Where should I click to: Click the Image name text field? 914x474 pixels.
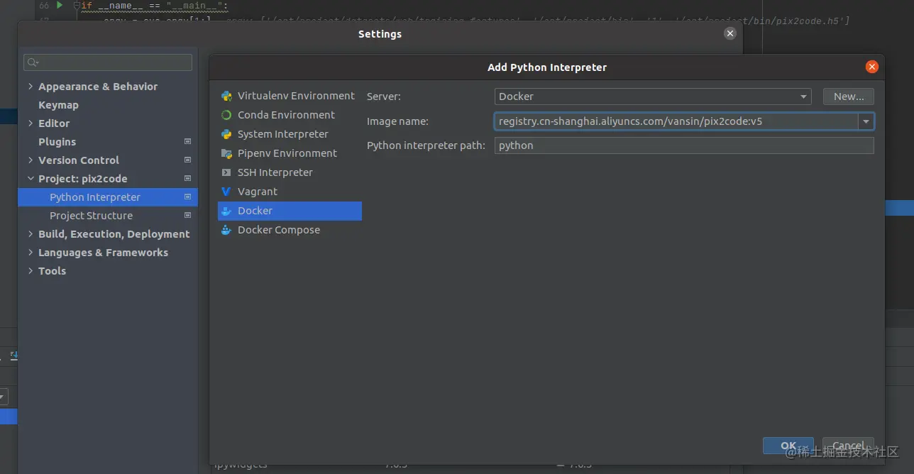click(x=676, y=121)
